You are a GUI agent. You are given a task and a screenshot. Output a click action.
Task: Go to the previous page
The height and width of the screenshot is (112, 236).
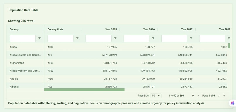pos(199,96)
